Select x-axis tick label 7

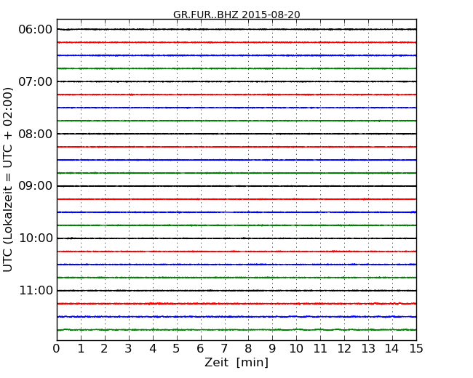pyautogui.click(x=224, y=349)
